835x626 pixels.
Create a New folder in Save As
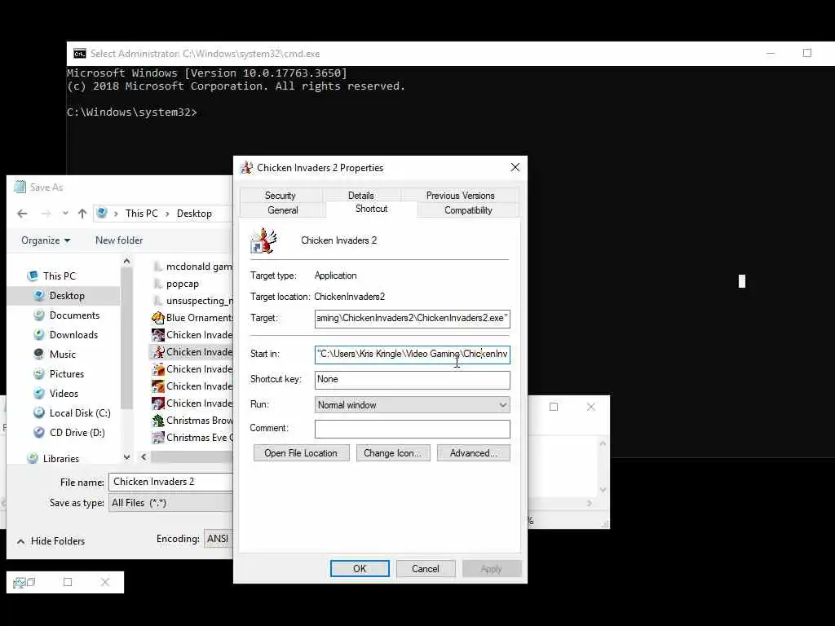pos(119,240)
